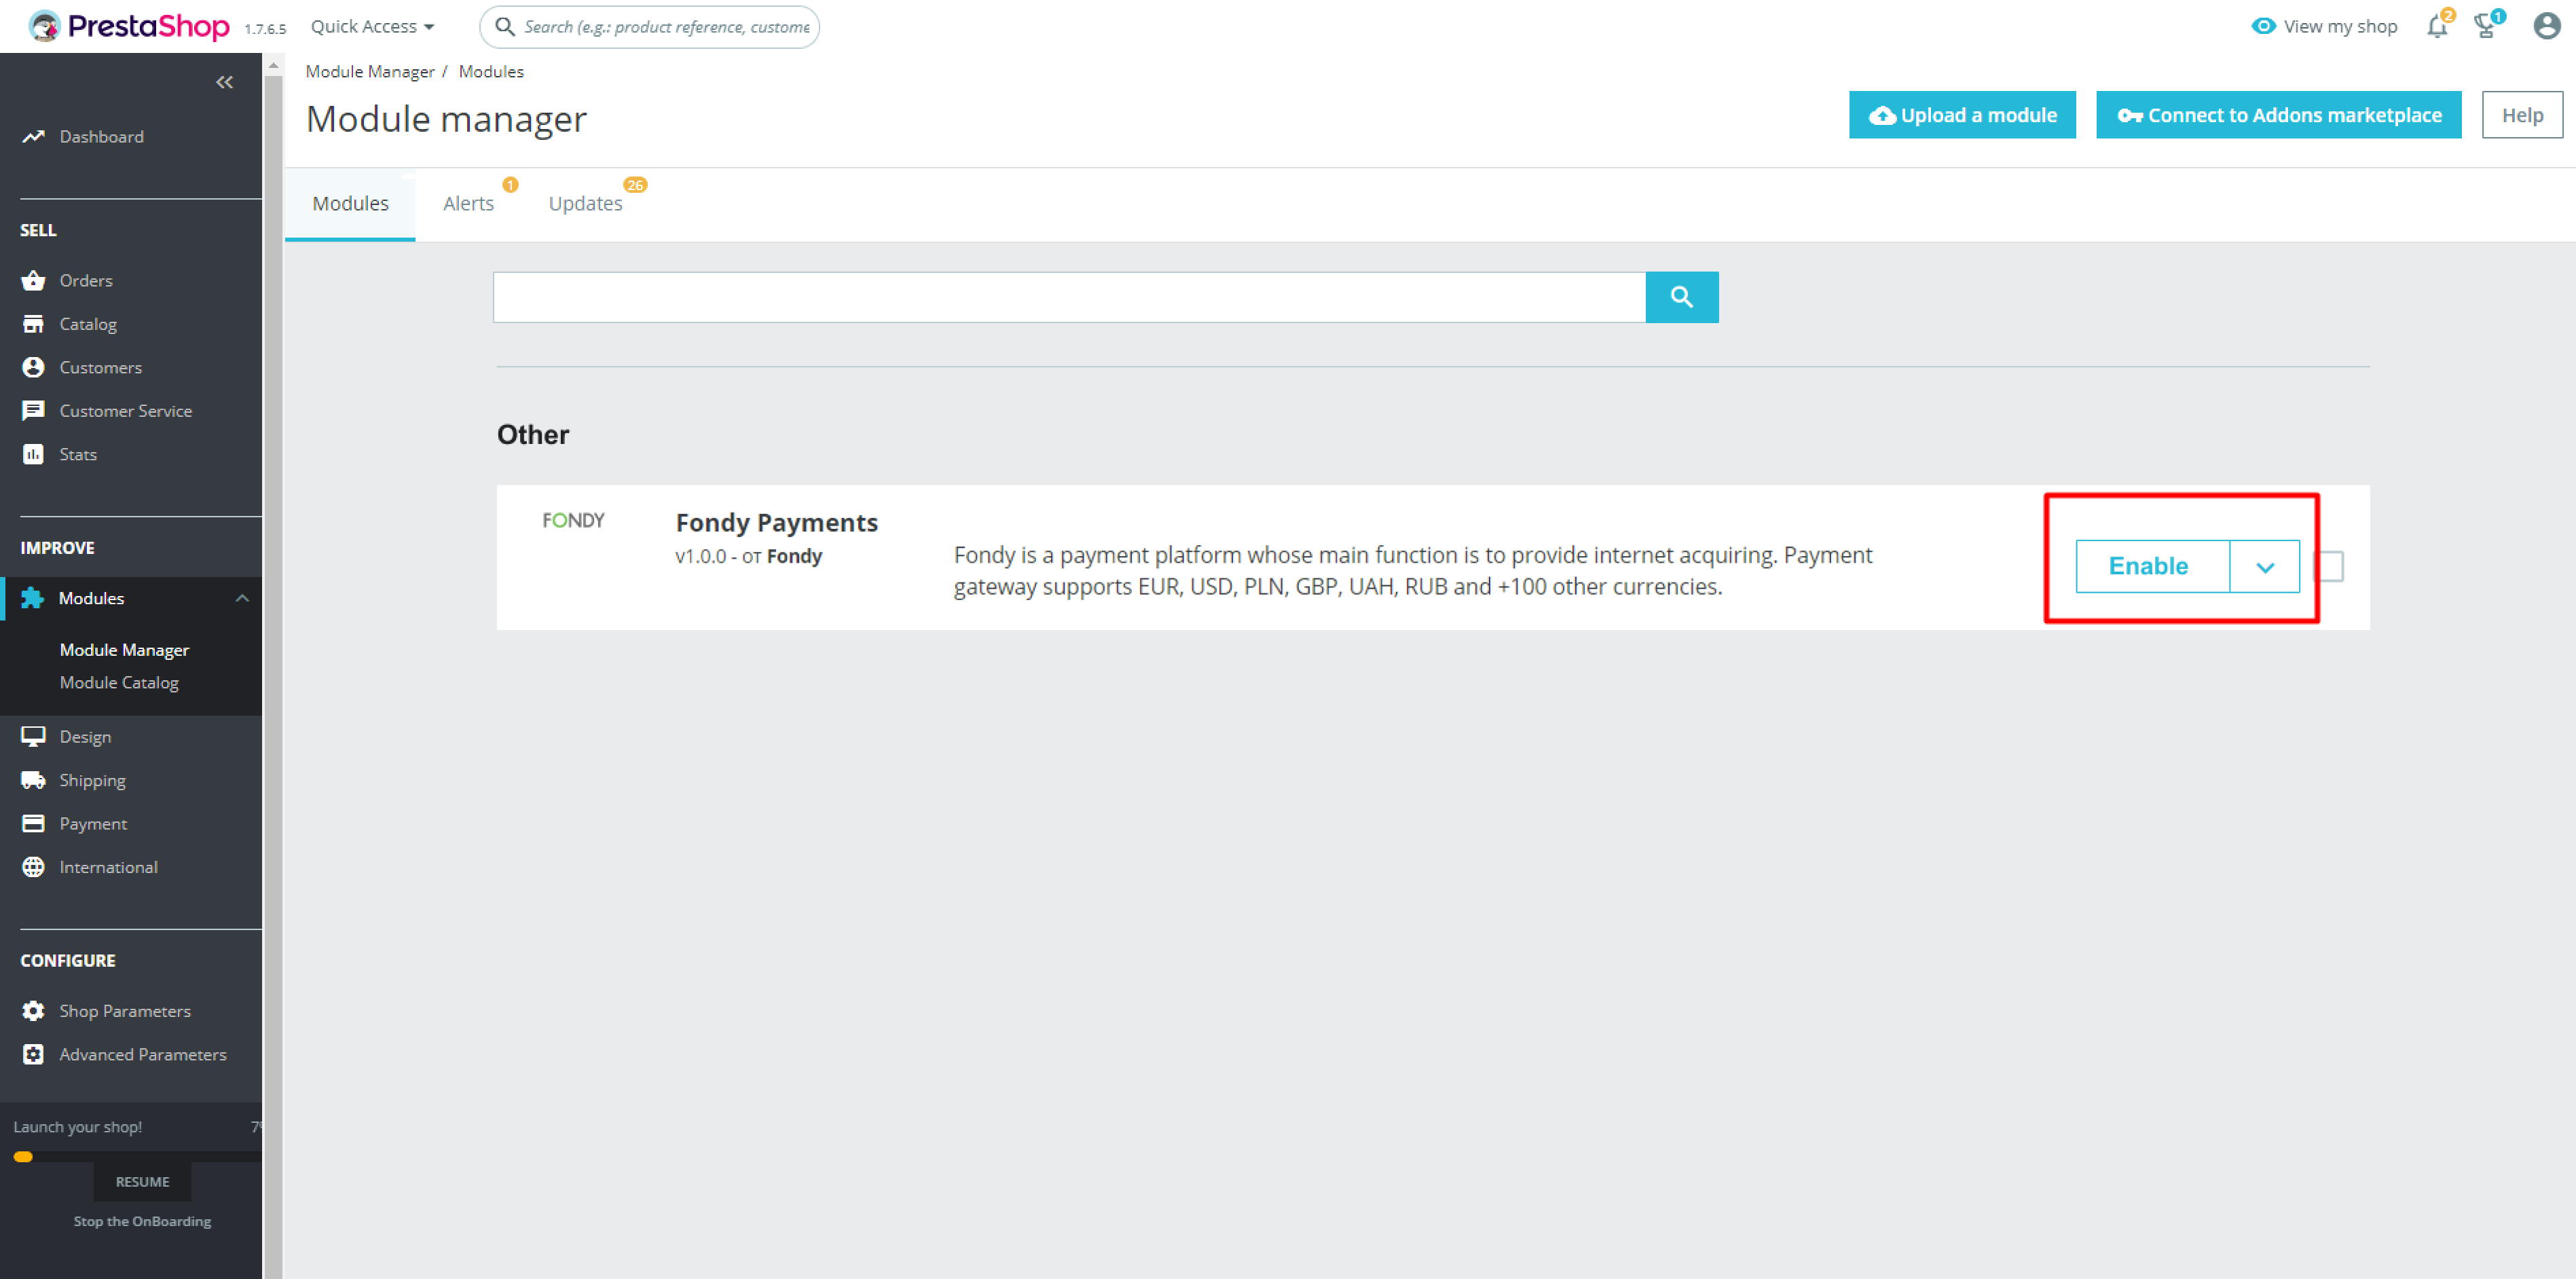The image size is (2576, 1279).
Task: Click the View my shop link
Action: coord(2340,26)
